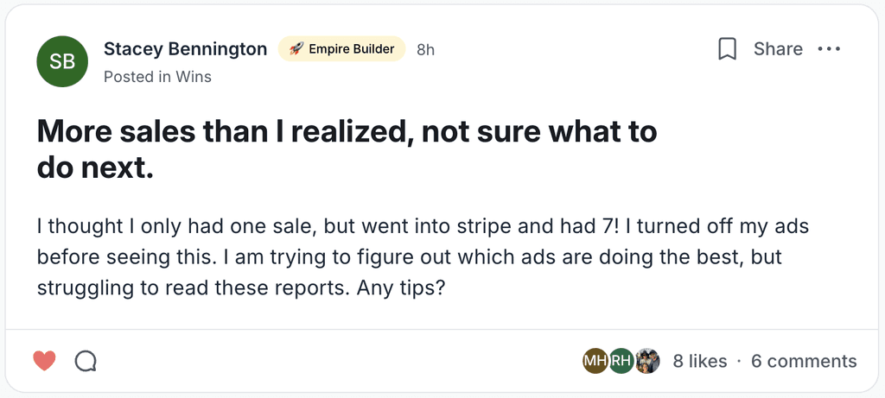Like the post with the heart icon

coord(44,361)
